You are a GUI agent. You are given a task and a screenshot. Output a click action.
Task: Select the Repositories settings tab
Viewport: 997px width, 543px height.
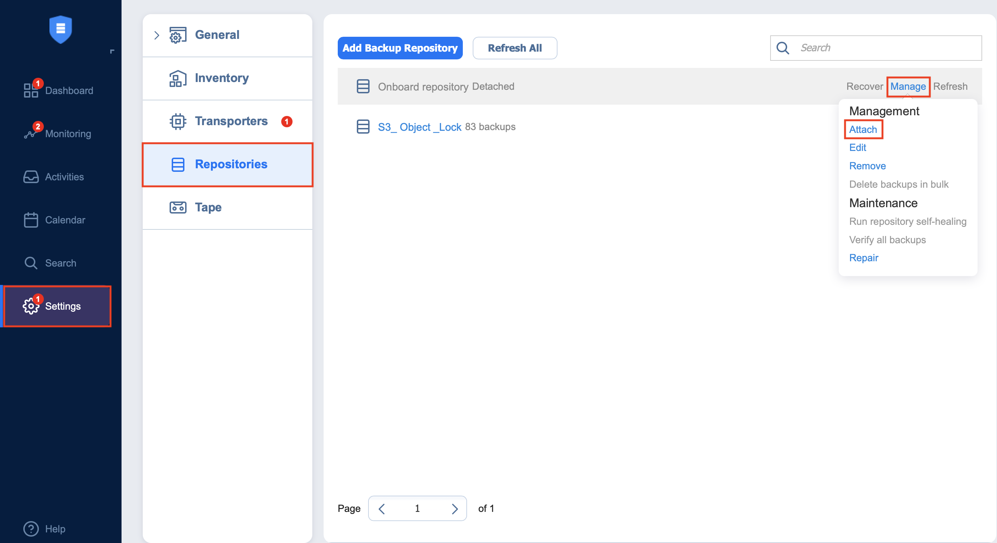click(227, 165)
